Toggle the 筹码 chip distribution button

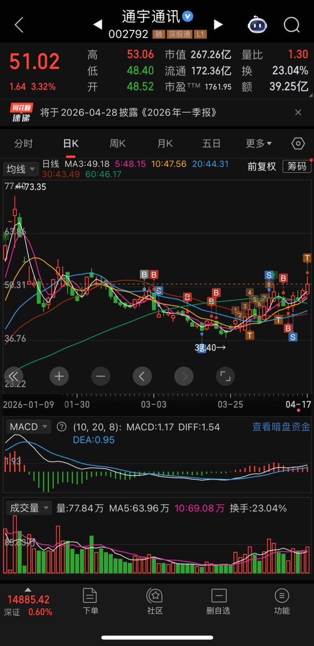(x=297, y=166)
